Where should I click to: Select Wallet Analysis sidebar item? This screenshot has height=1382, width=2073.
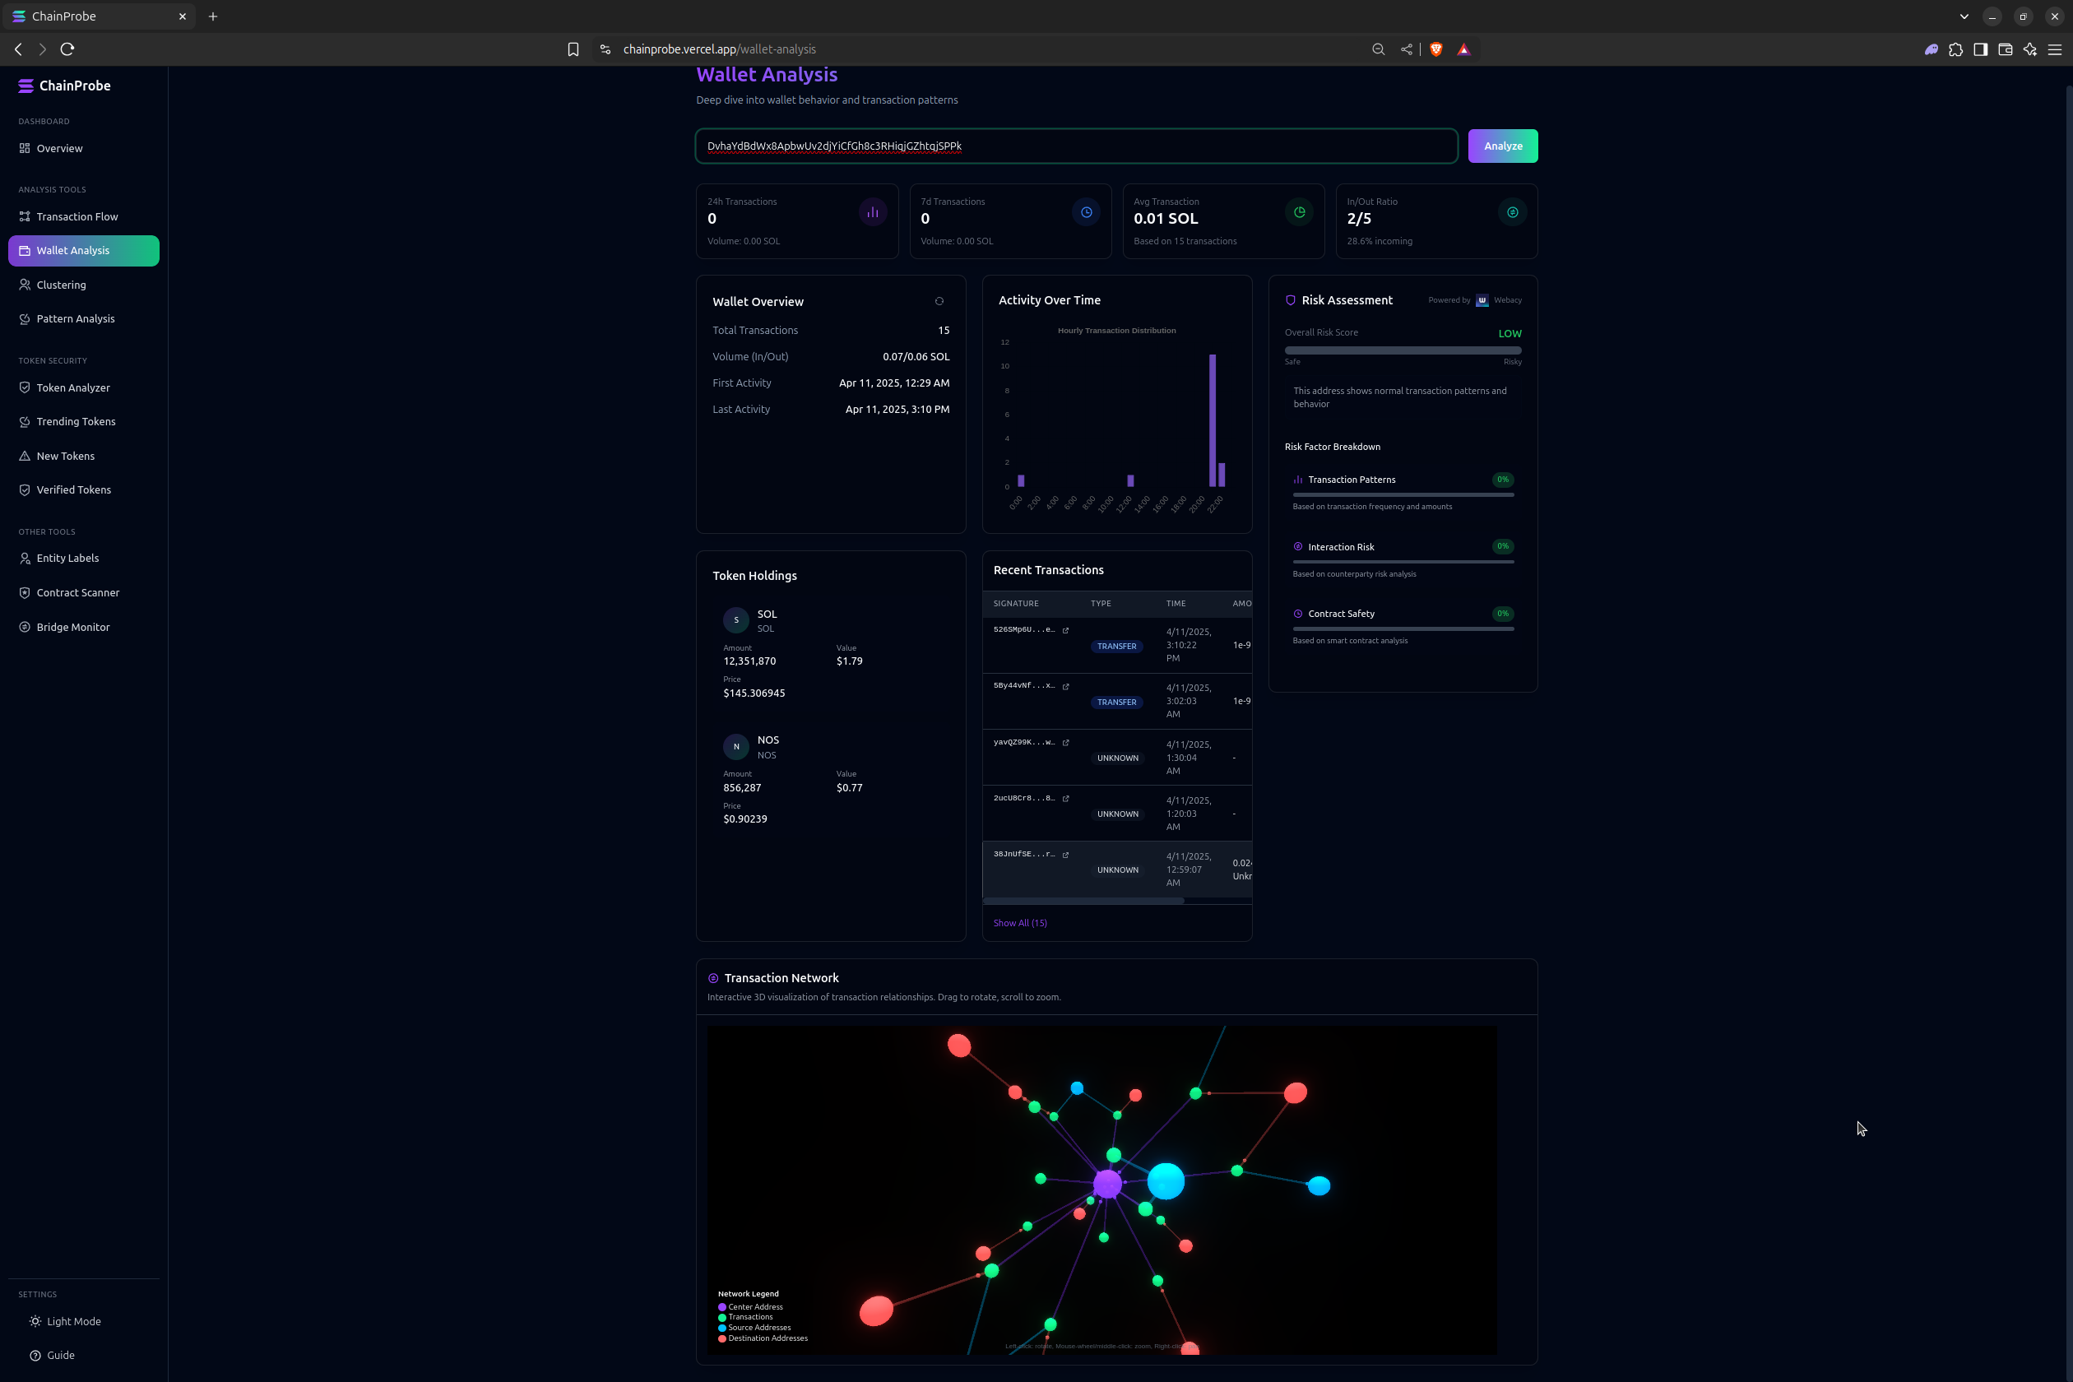click(84, 250)
